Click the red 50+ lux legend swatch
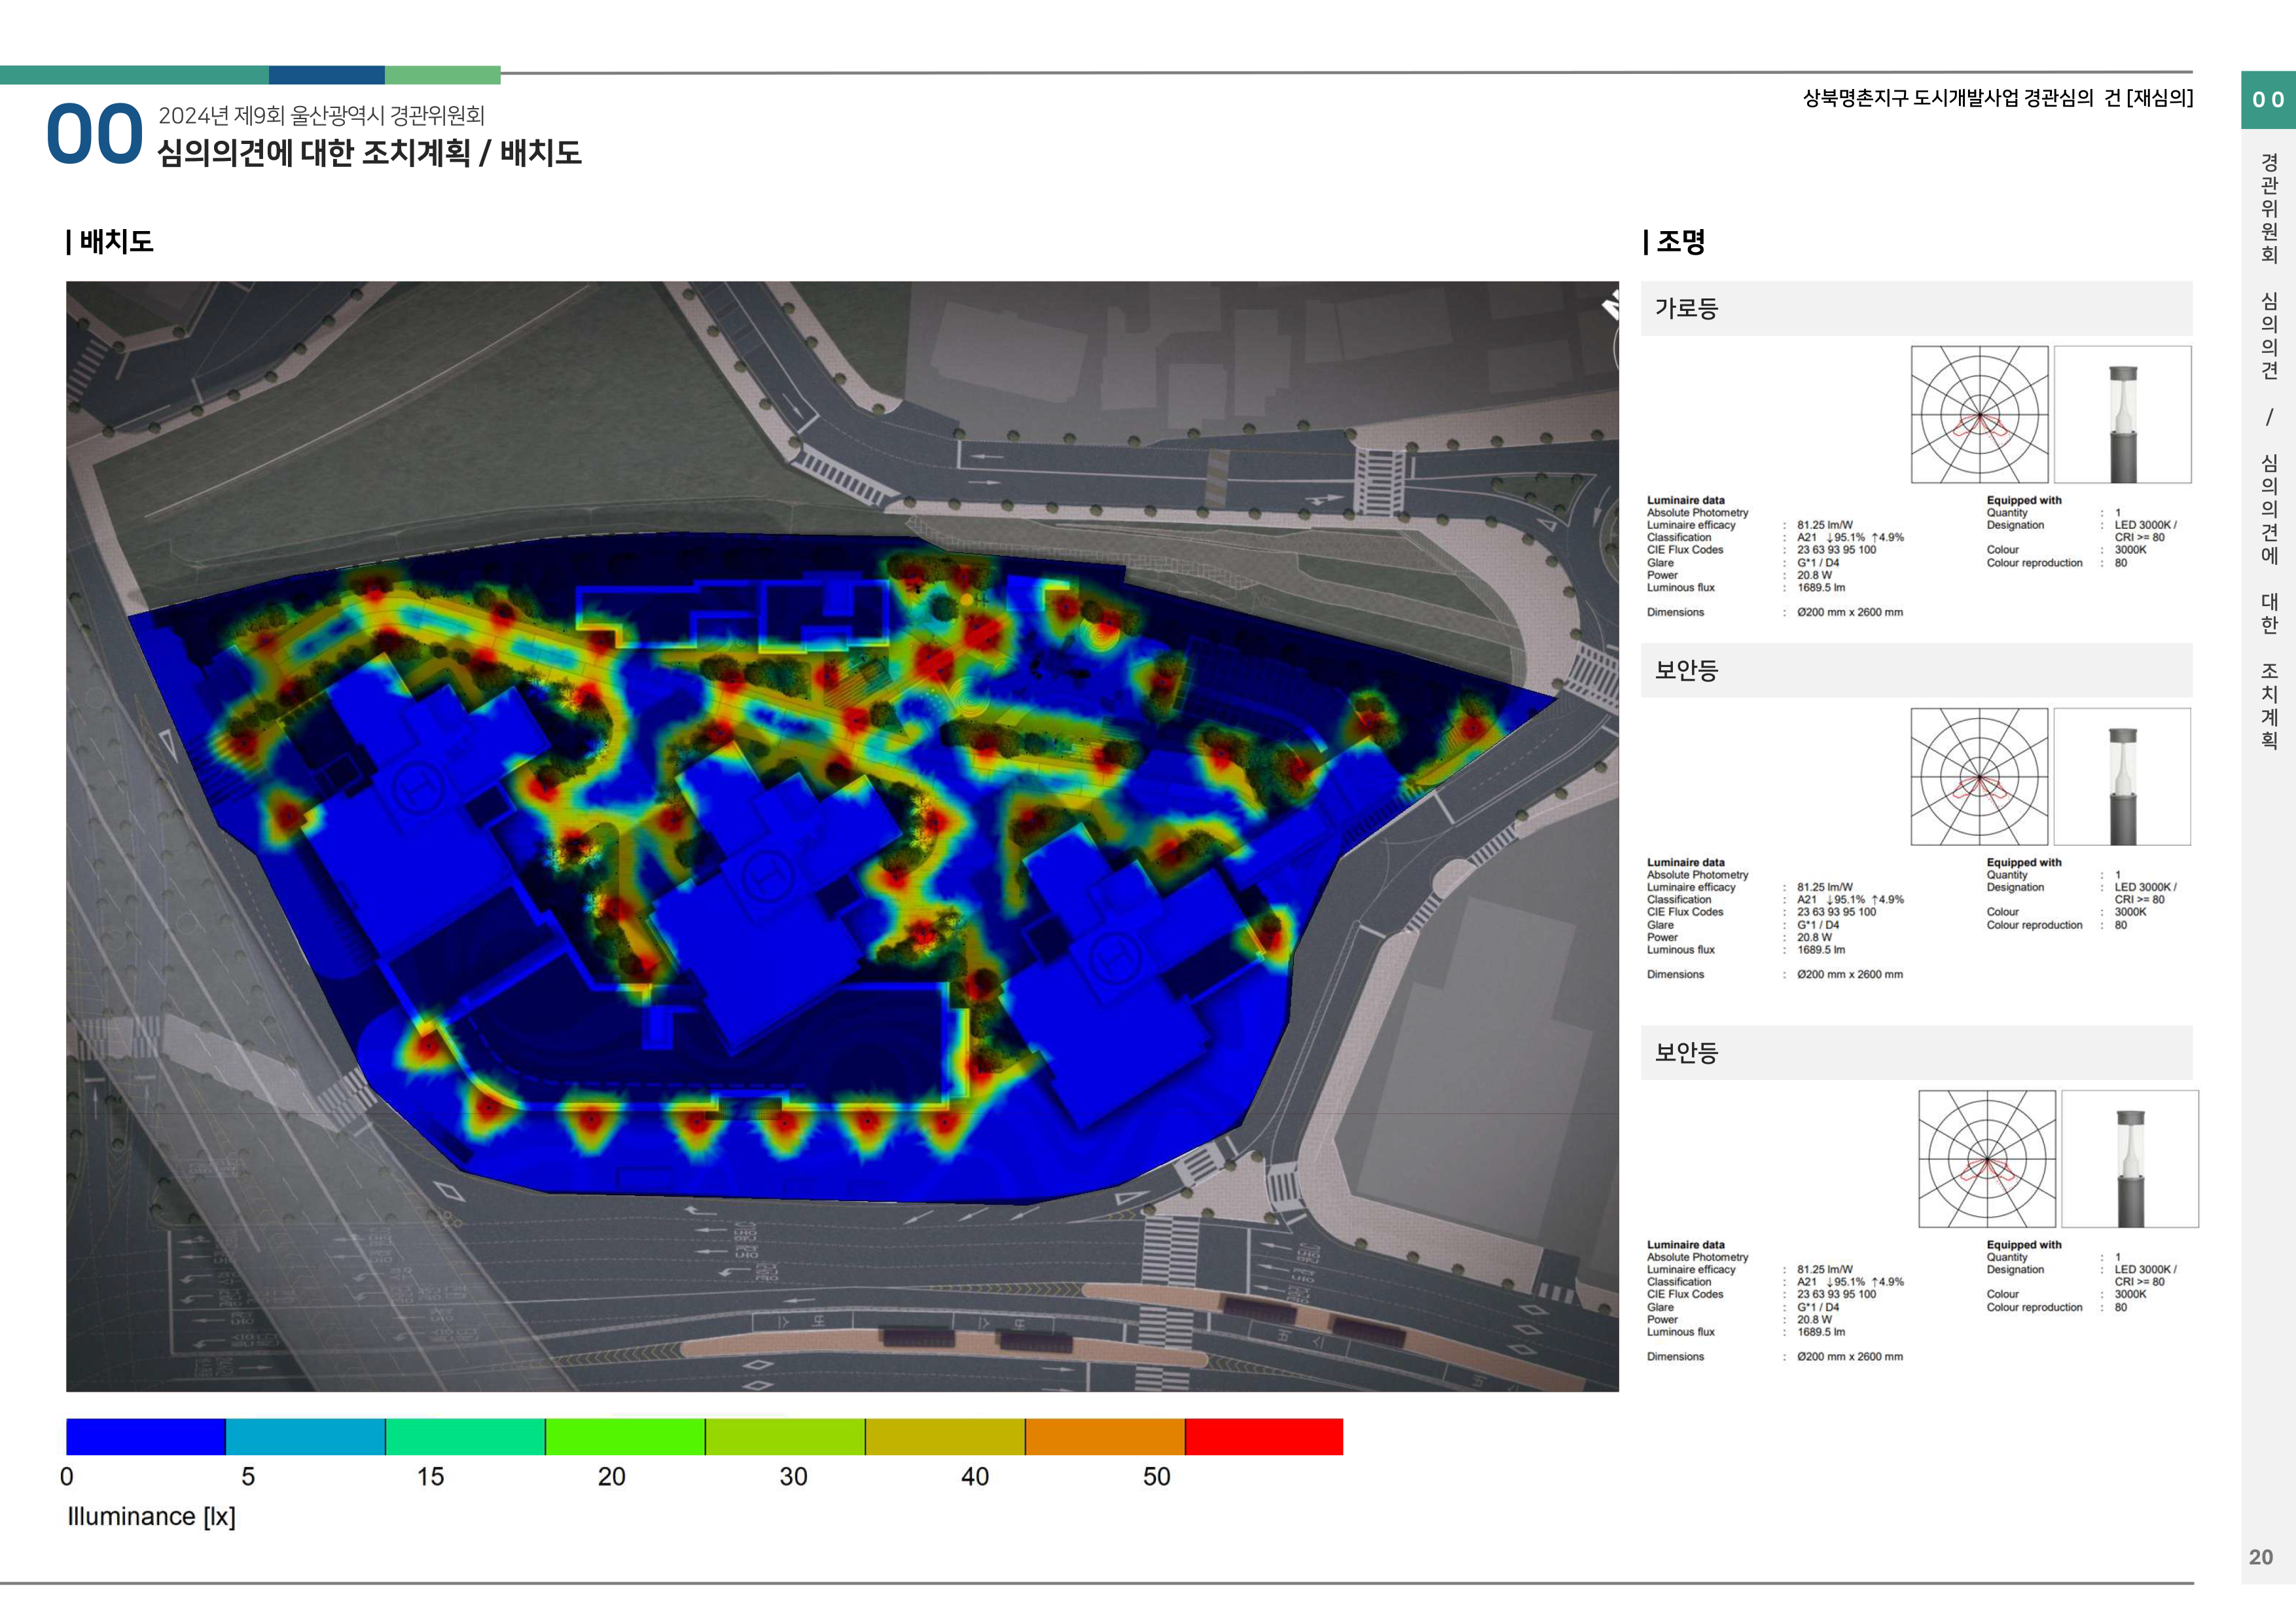Image resolution: width=2296 pixels, height=1624 pixels. (1263, 1436)
